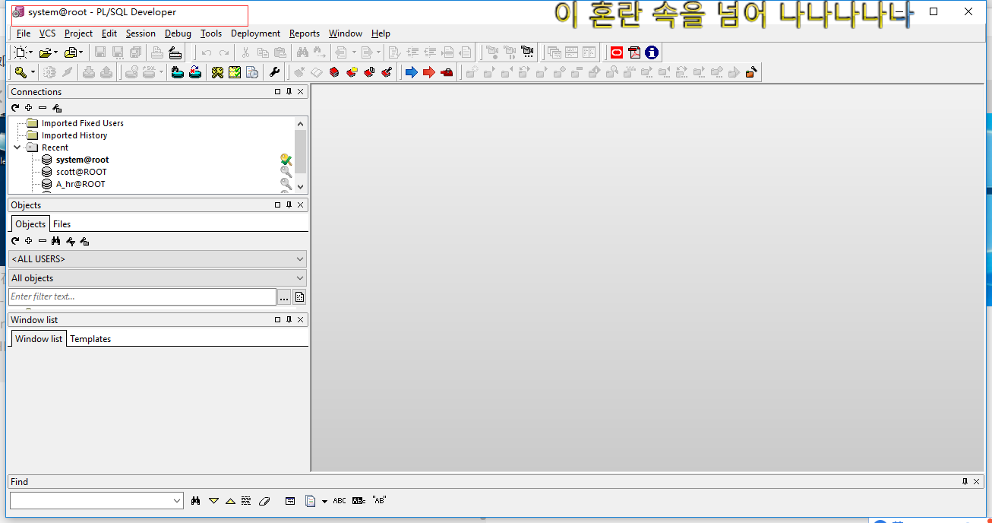The width and height of the screenshot is (992, 523).
Task: Add a new connection with plus icon
Action: [x=29, y=108]
